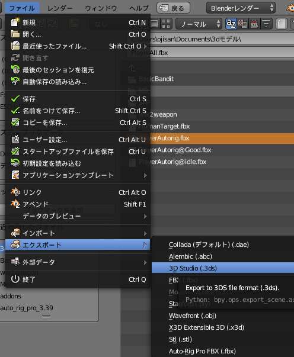294x357 pixels.
Task: Select 終了 to quit Blender
Action: (78, 279)
